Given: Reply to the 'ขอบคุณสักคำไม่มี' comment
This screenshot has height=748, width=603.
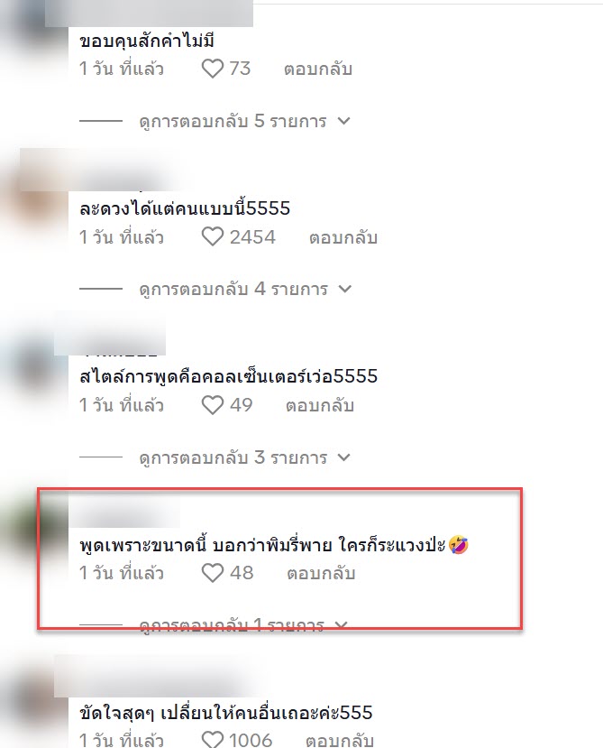Looking at the screenshot, I should coord(318,69).
